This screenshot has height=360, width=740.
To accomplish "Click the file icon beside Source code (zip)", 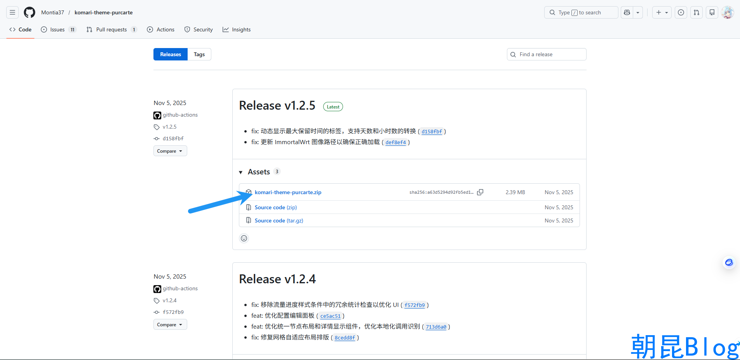I will point(249,207).
